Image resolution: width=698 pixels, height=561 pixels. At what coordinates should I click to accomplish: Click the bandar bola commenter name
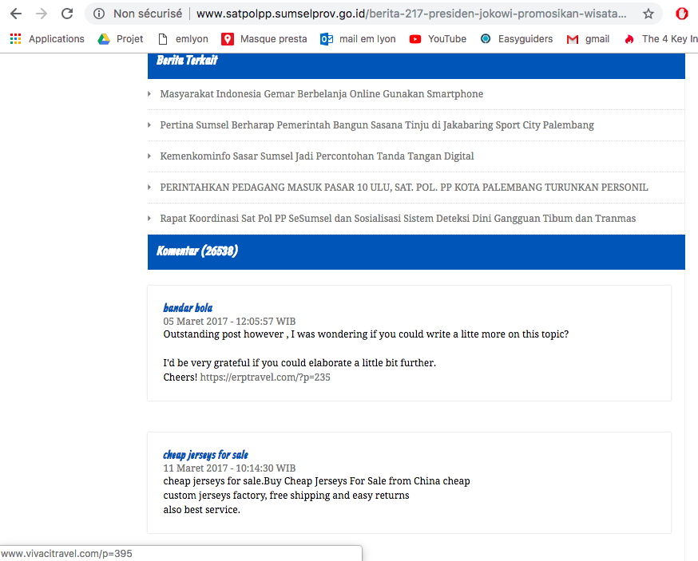[188, 308]
